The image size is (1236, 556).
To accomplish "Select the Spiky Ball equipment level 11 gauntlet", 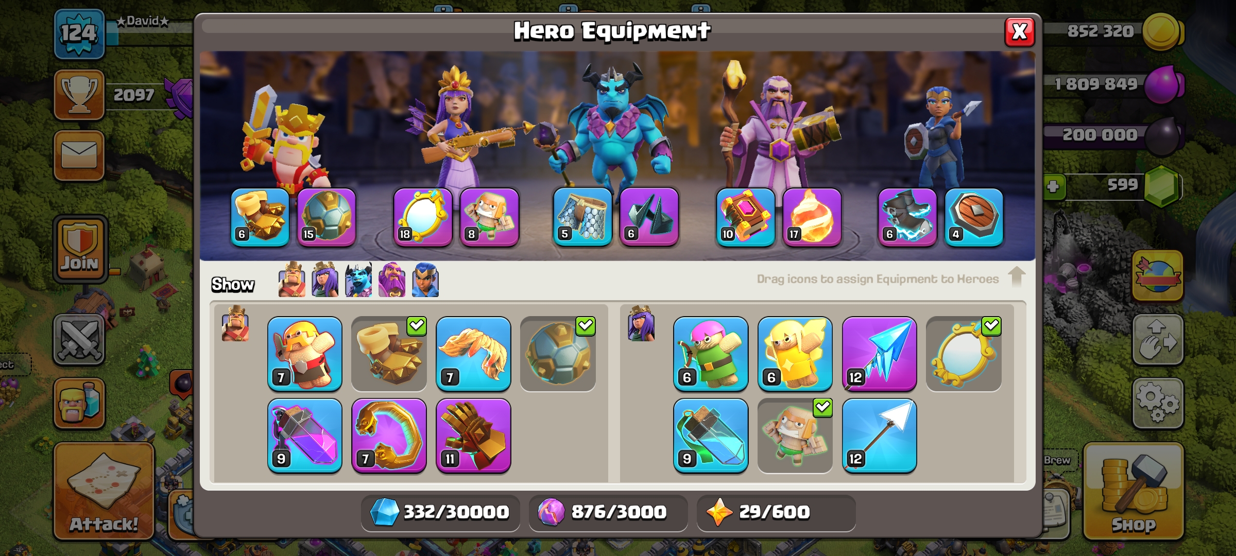I will click(x=473, y=436).
